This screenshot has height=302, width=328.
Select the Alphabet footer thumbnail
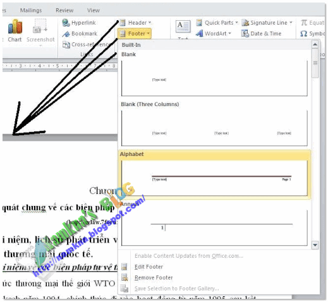214,178
